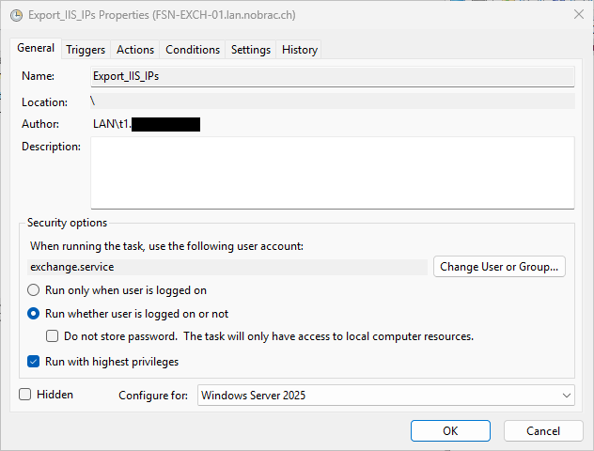This screenshot has height=451, width=594.
Task: Open the Actions tab
Action: [x=135, y=50]
